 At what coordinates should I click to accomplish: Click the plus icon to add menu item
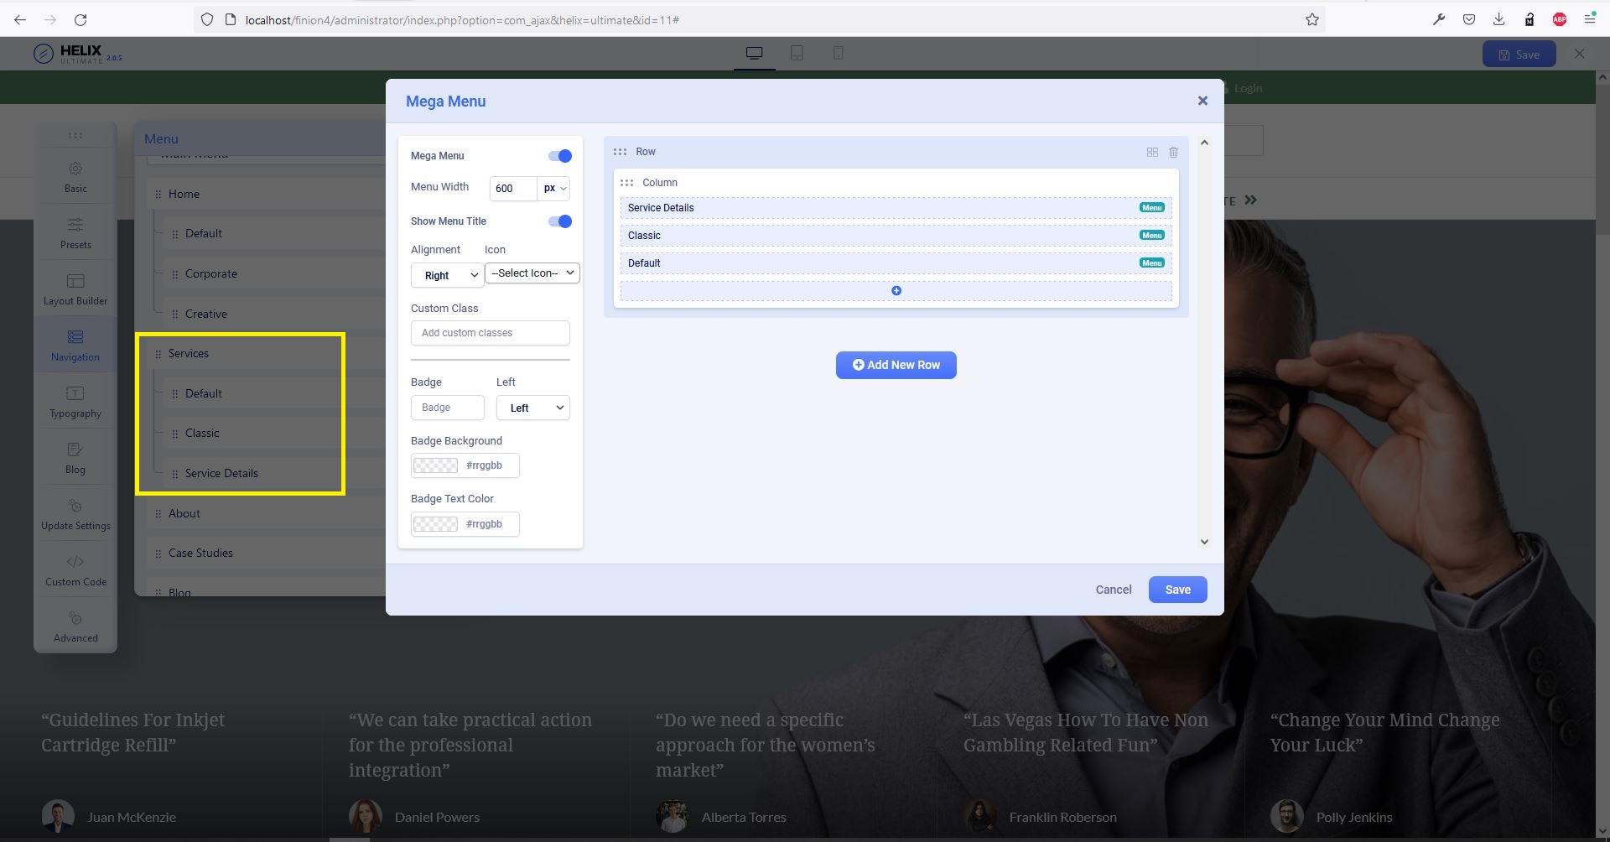[896, 290]
